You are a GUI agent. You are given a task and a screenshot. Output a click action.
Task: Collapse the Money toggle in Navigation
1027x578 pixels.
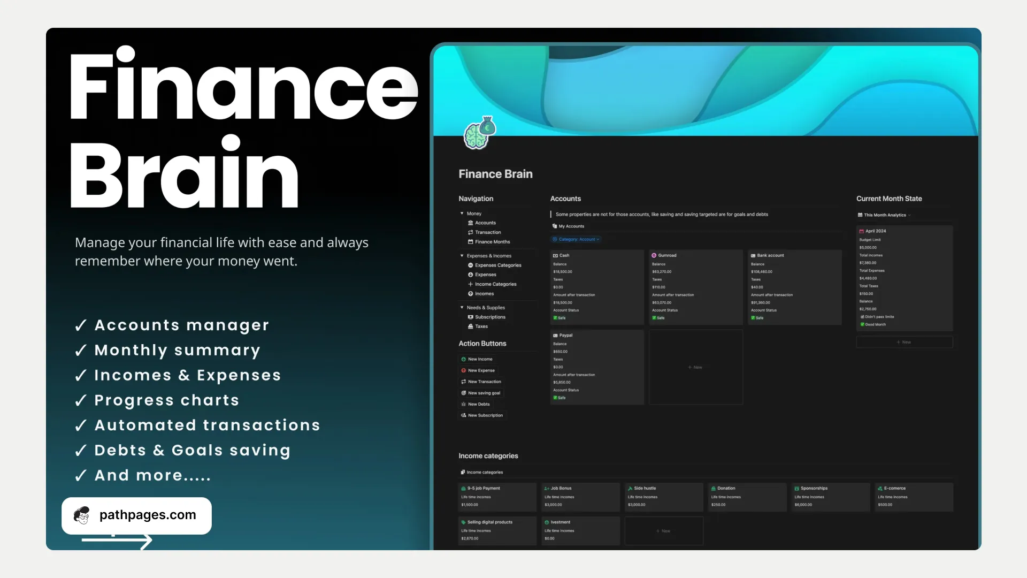coord(462,214)
